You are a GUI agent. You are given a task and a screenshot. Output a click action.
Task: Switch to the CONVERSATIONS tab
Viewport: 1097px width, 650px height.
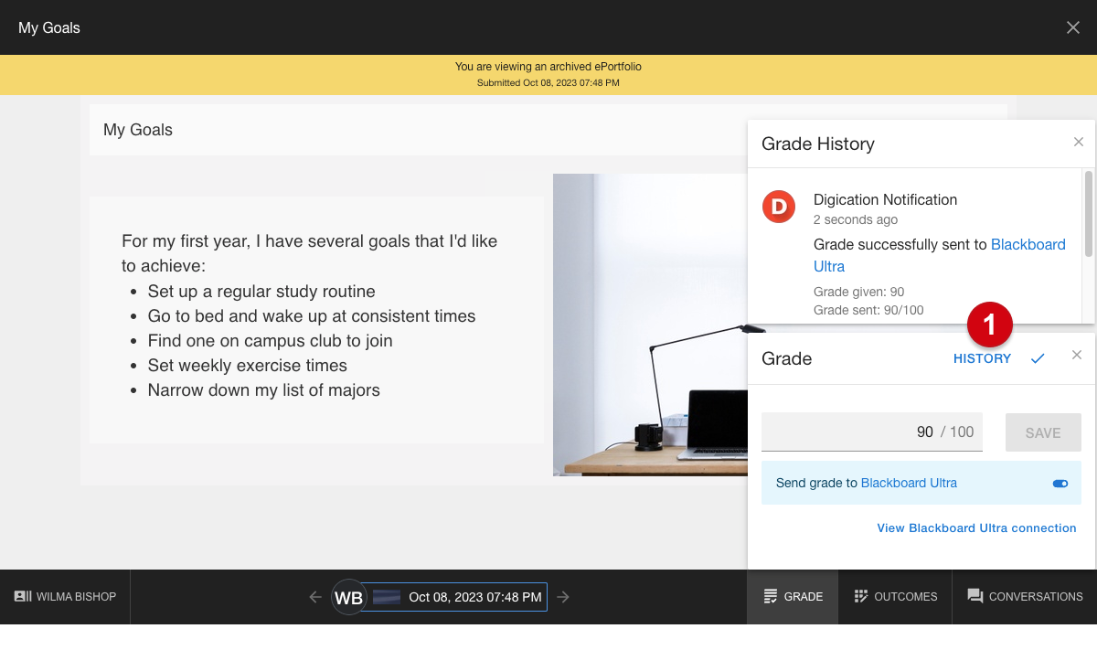(x=1025, y=596)
